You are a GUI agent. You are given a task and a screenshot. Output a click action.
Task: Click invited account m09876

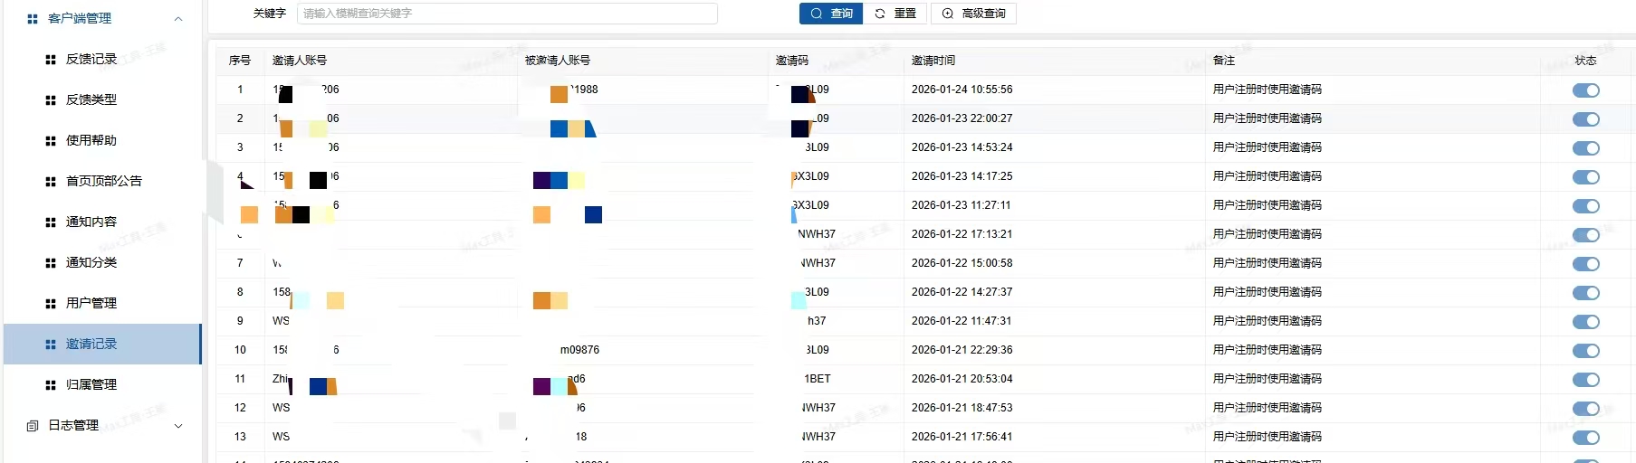tap(579, 350)
